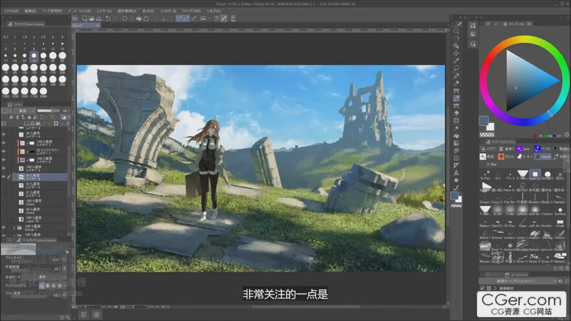Click inside the color wheel triangle

click(524, 81)
